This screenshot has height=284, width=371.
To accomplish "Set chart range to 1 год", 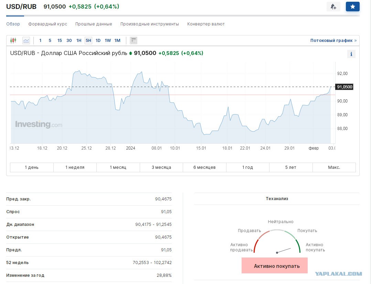I will point(247,167).
